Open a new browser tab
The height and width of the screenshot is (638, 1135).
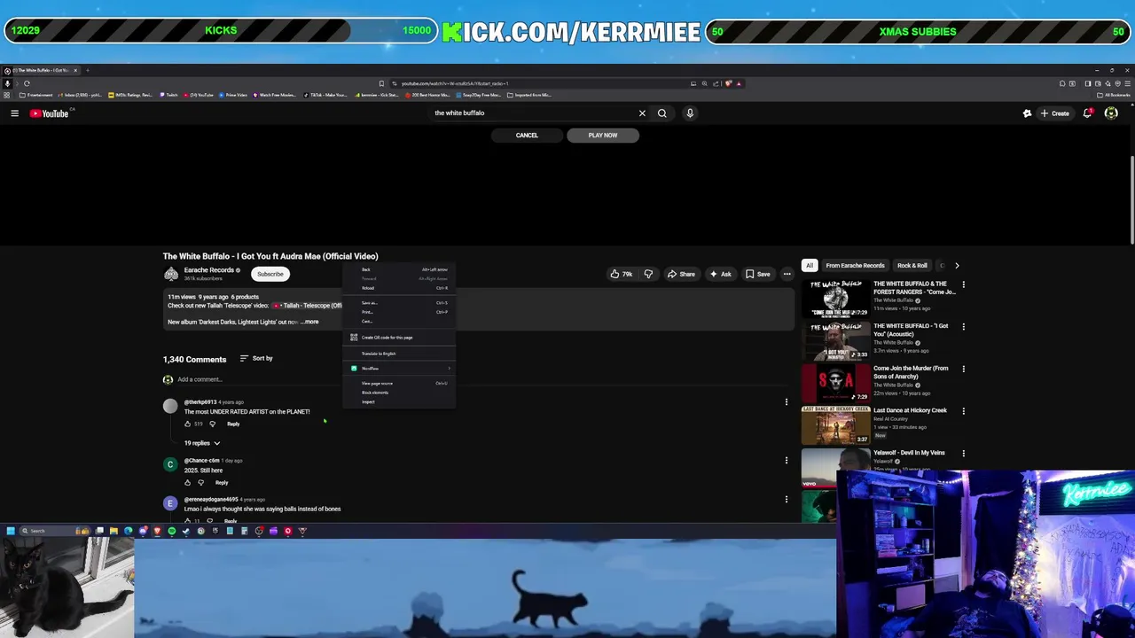(x=87, y=70)
